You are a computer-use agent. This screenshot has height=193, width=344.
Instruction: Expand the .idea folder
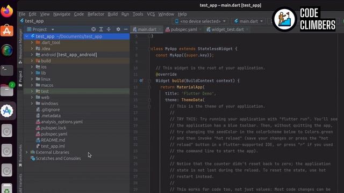[32, 49]
